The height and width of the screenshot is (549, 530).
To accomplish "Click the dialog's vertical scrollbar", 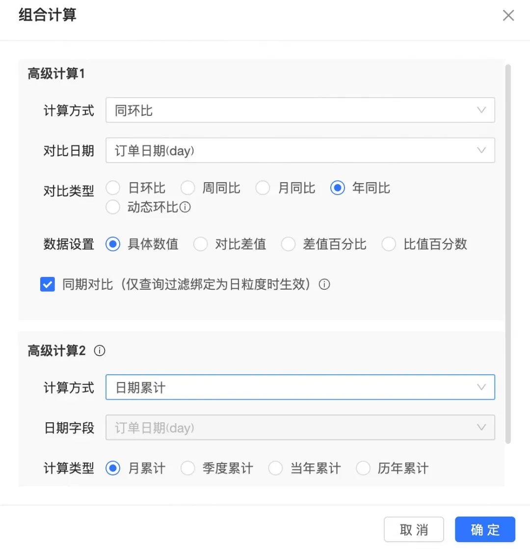I will 508,254.
